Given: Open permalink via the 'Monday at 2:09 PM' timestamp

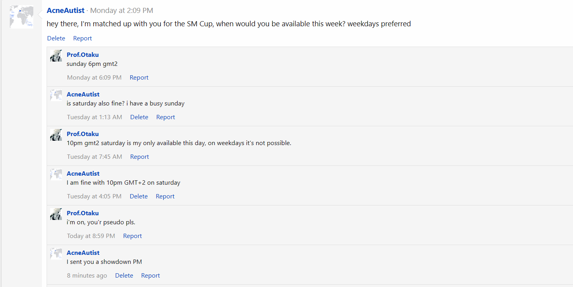Looking at the screenshot, I should pos(121,10).
